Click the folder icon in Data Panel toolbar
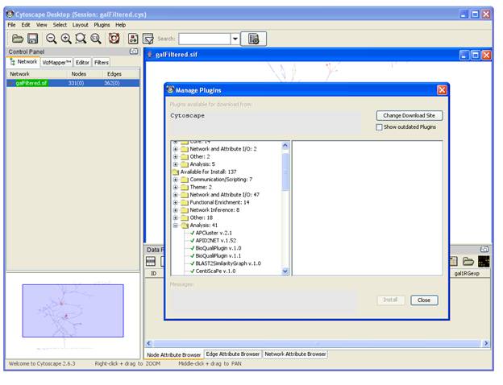The width and height of the screenshot is (503, 385). [x=468, y=261]
